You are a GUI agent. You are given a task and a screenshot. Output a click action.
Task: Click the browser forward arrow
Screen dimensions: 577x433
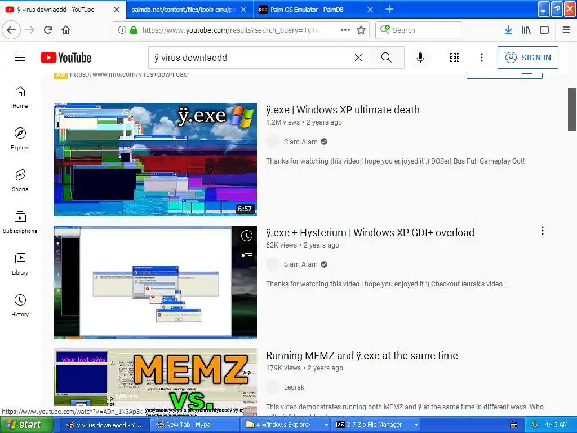30,30
